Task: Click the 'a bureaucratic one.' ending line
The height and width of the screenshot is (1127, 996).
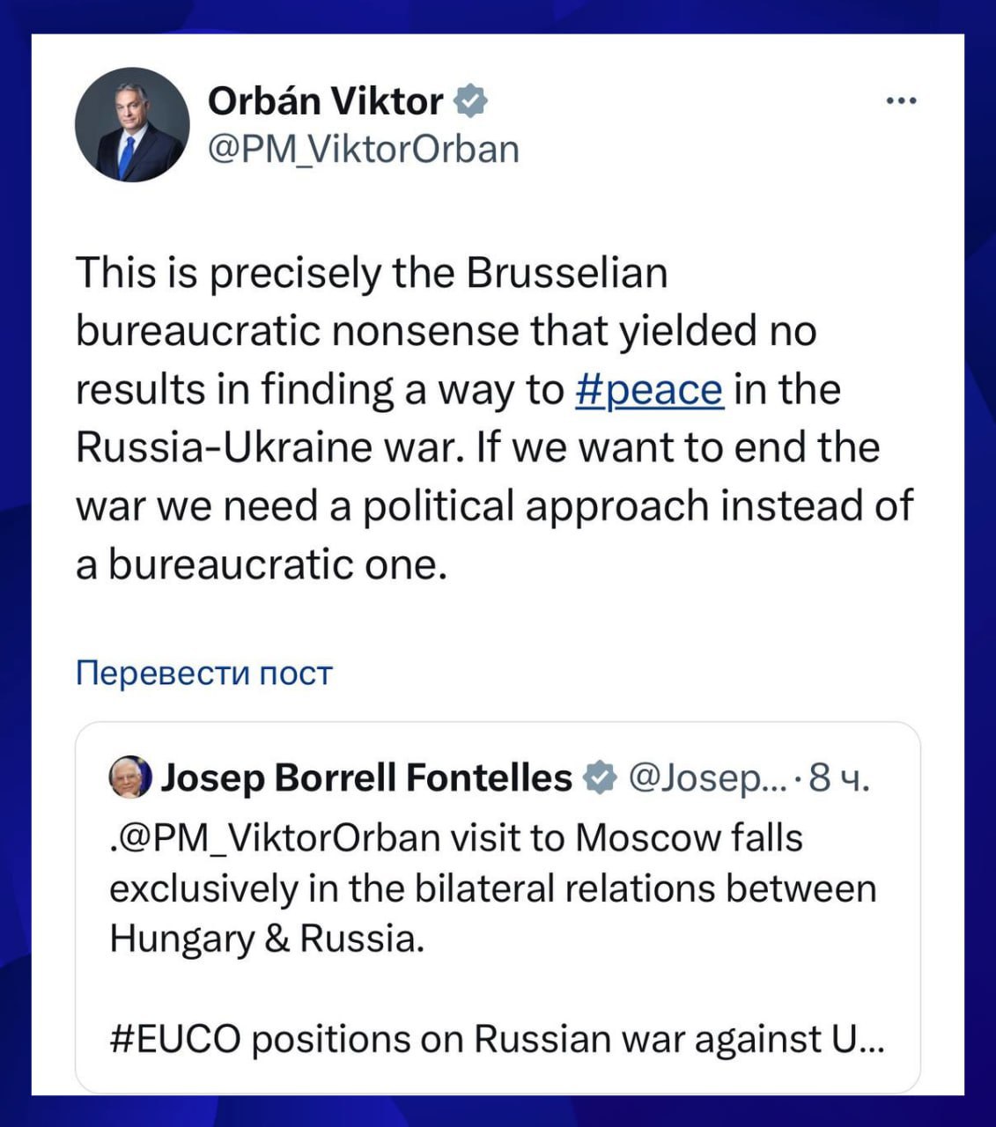Action: click(x=262, y=564)
